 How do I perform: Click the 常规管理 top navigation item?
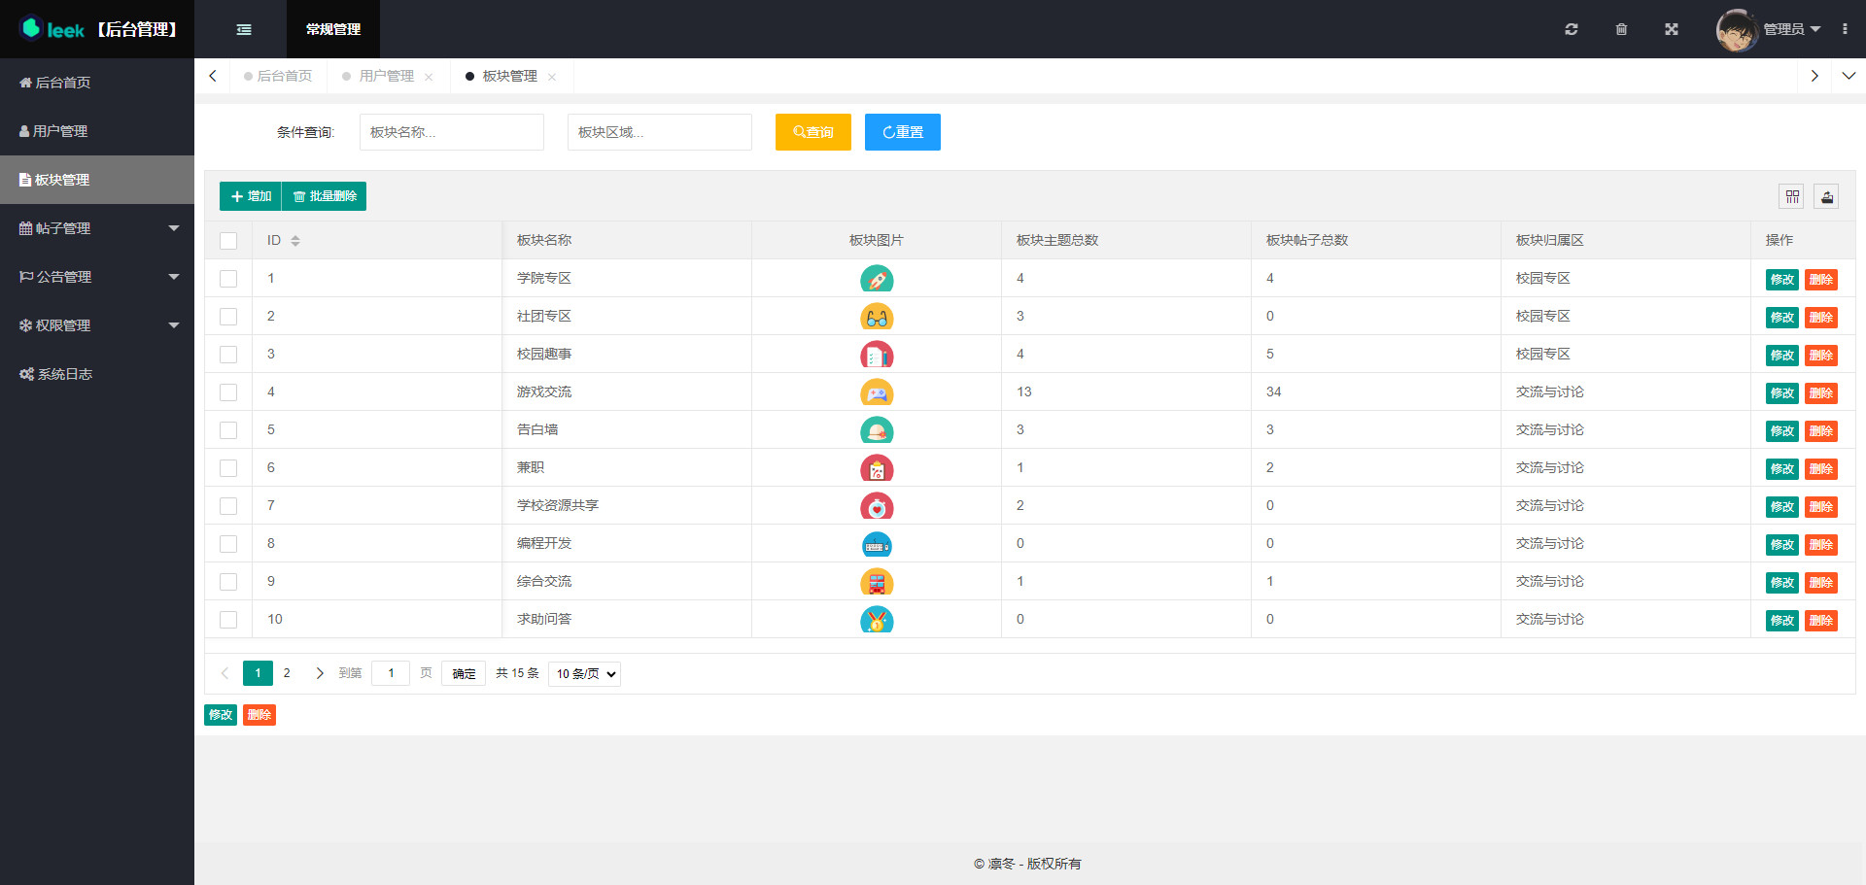click(x=333, y=29)
